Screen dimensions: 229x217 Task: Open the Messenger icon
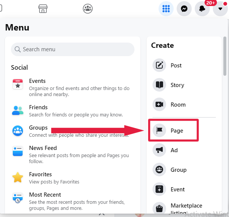184,9
